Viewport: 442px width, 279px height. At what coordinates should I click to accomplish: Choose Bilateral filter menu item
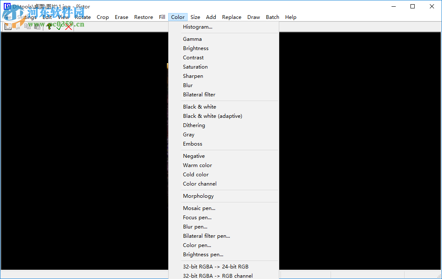click(x=224, y=95)
